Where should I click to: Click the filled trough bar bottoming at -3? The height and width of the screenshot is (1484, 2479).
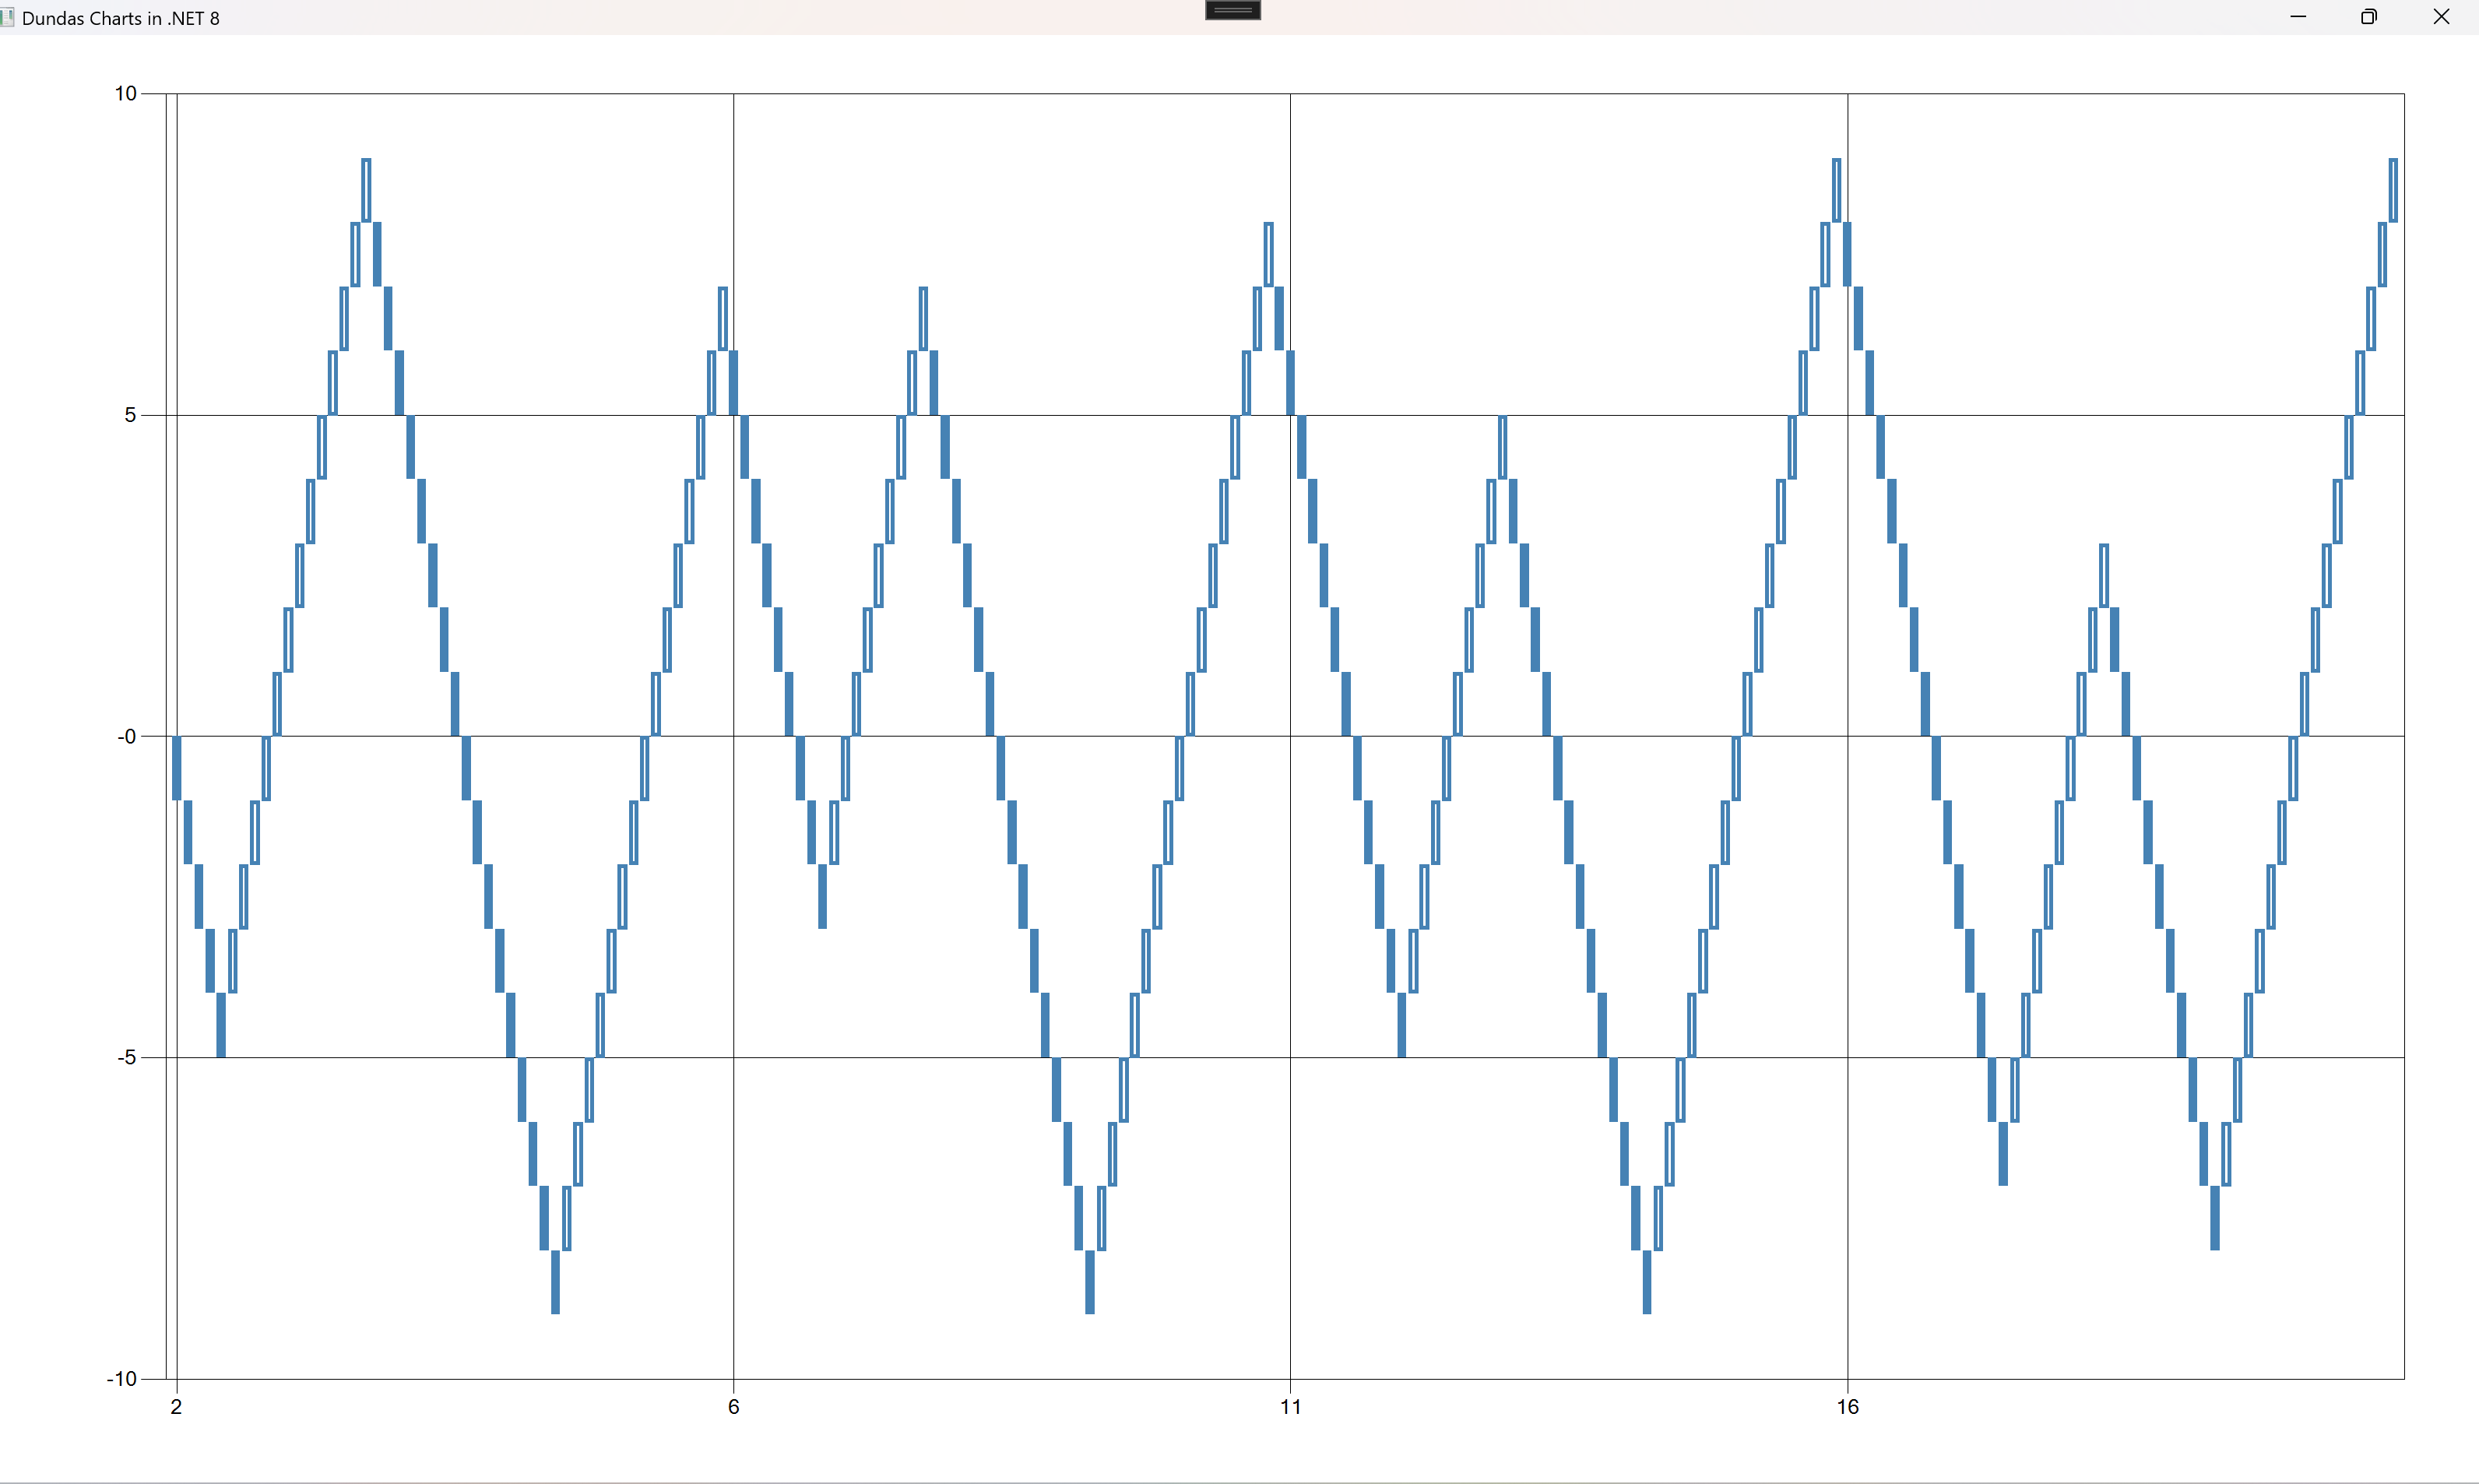[x=822, y=896]
